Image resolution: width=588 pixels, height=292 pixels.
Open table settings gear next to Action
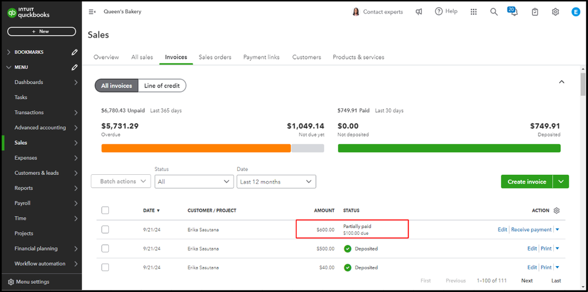click(x=556, y=211)
